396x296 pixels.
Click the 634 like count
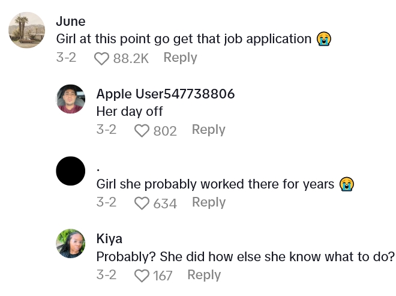[x=165, y=204]
